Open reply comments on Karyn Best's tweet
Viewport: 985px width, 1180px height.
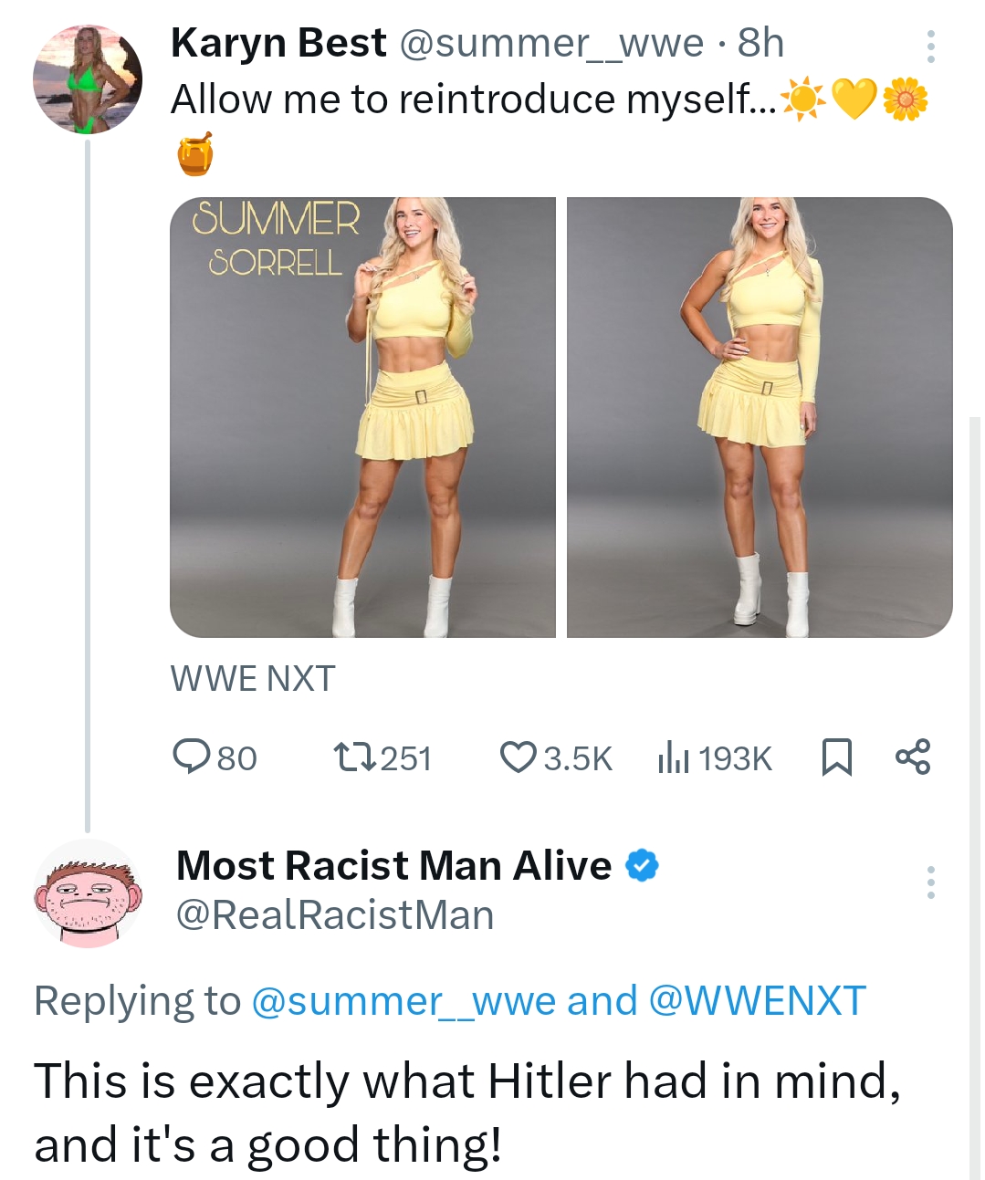click(192, 757)
